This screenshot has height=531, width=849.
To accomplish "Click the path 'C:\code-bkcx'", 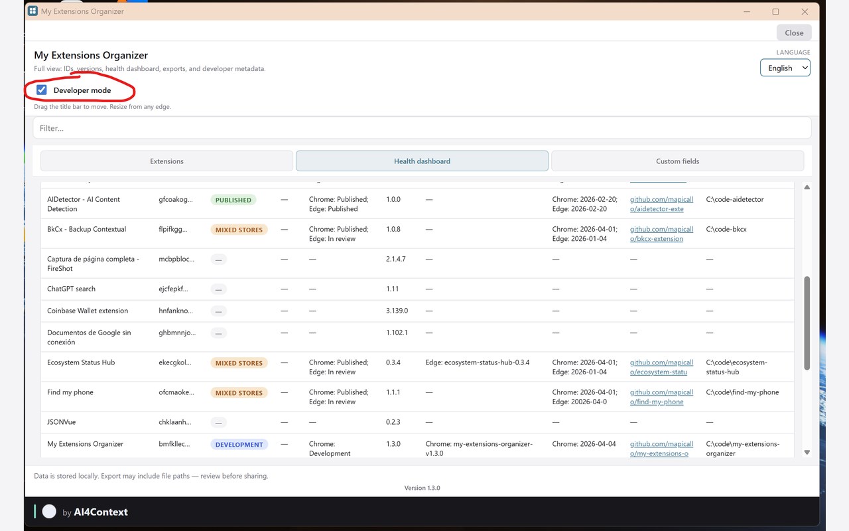I will 726,229.
